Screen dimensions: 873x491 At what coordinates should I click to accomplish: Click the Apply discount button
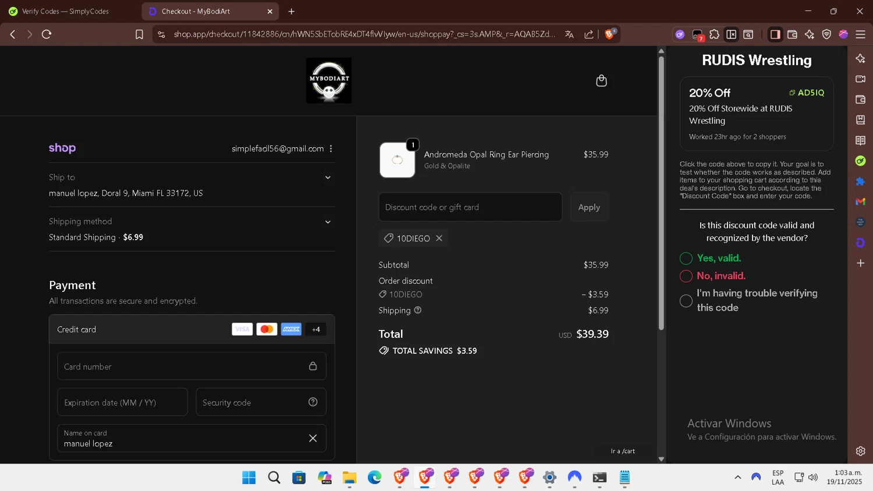589,207
